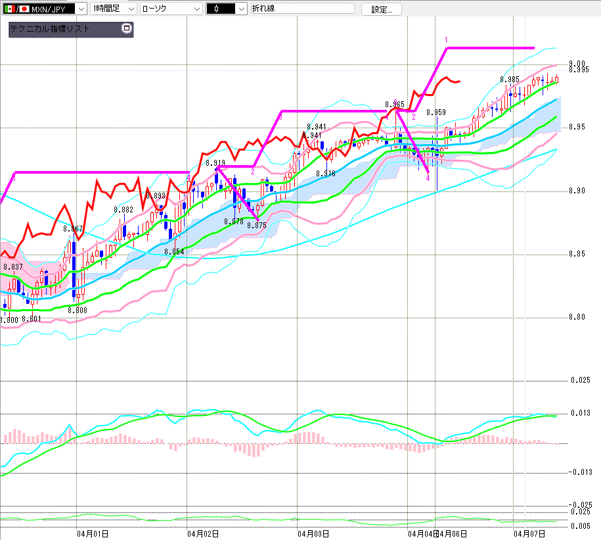Image resolution: width=601 pixels, height=540 pixels.
Task: Open the 設定... settings dialog
Action: (381, 9)
